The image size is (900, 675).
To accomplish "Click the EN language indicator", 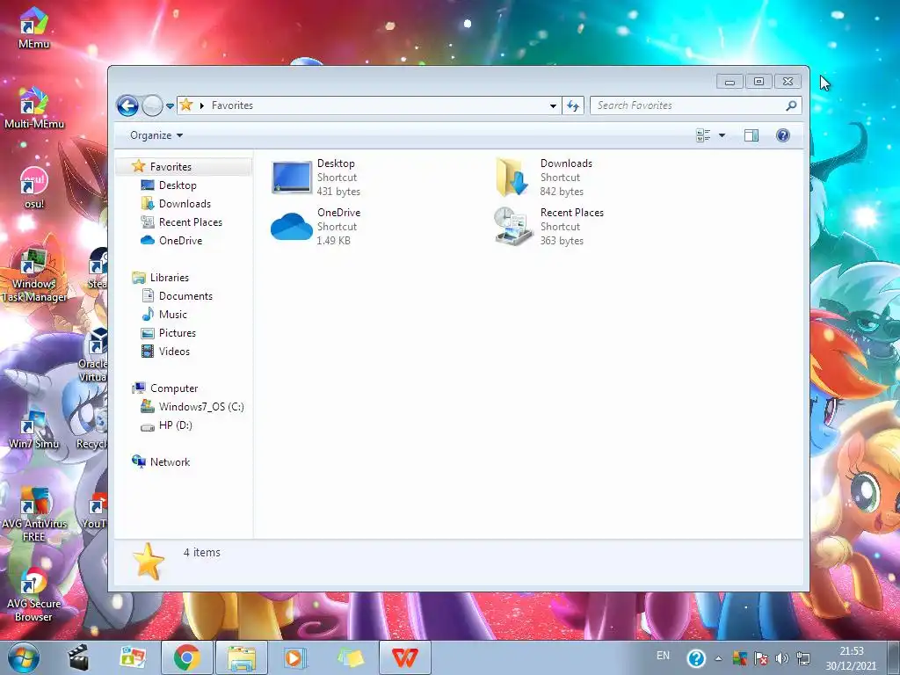I will [x=663, y=656].
